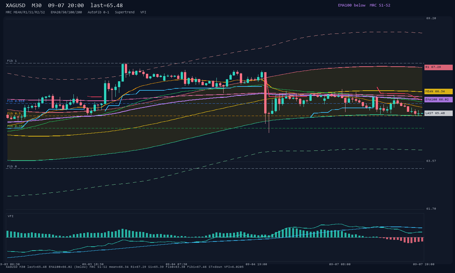Click the 61.70 price axis label
455x273 pixels.
coord(431,209)
